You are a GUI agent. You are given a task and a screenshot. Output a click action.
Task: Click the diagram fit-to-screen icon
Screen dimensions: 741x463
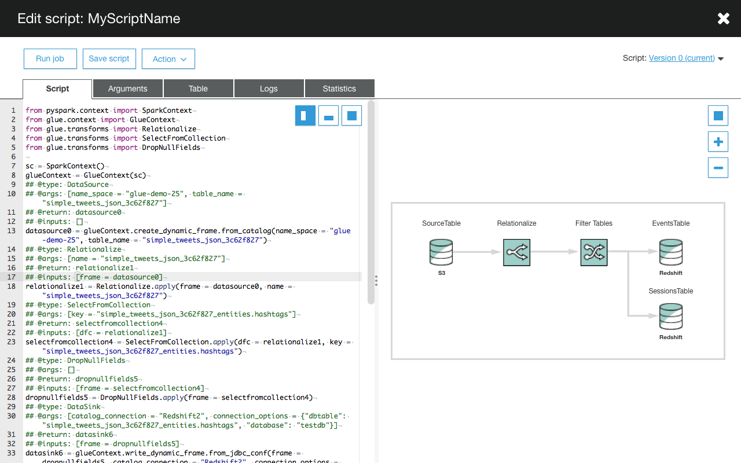click(718, 116)
